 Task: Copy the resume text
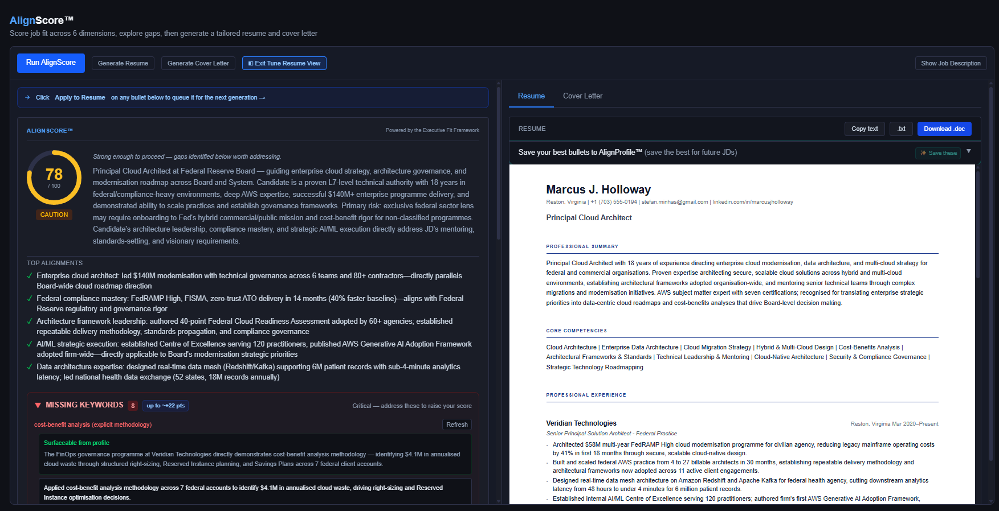point(865,129)
